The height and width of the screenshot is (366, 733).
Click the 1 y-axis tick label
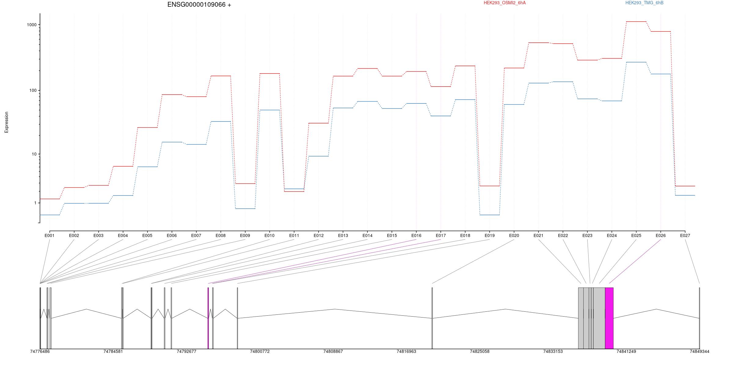click(x=35, y=203)
